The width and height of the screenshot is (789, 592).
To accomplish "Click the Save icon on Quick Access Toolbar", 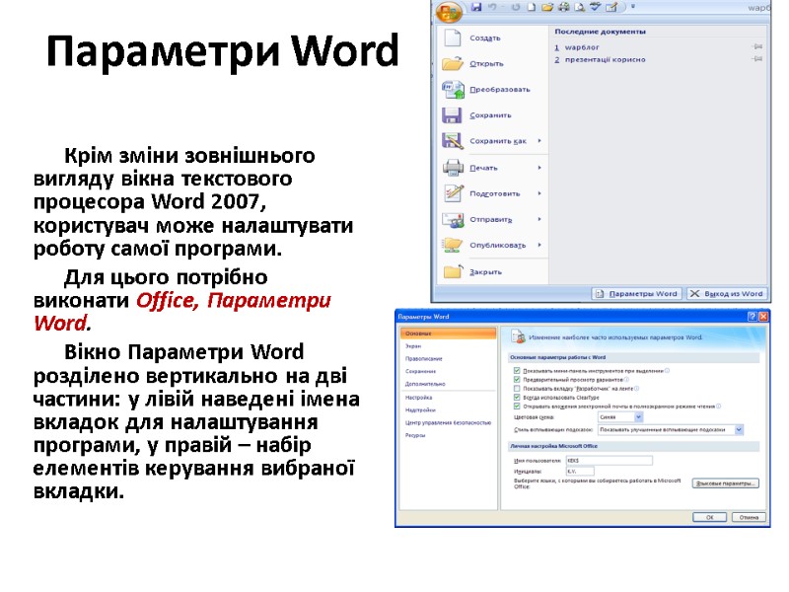I will coord(475,9).
